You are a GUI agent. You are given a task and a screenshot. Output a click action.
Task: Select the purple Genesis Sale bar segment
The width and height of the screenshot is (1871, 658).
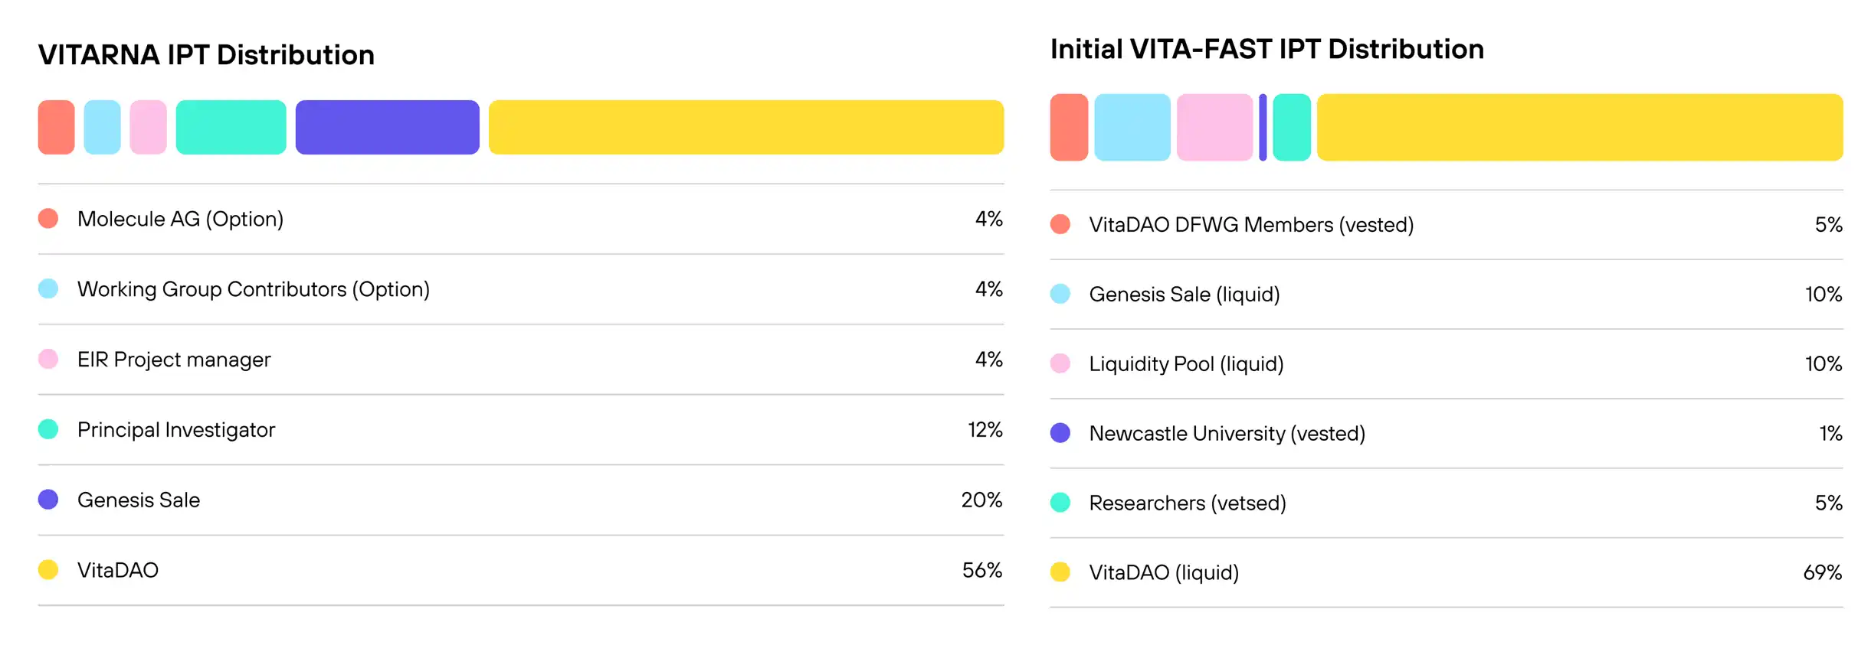point(387,127)
